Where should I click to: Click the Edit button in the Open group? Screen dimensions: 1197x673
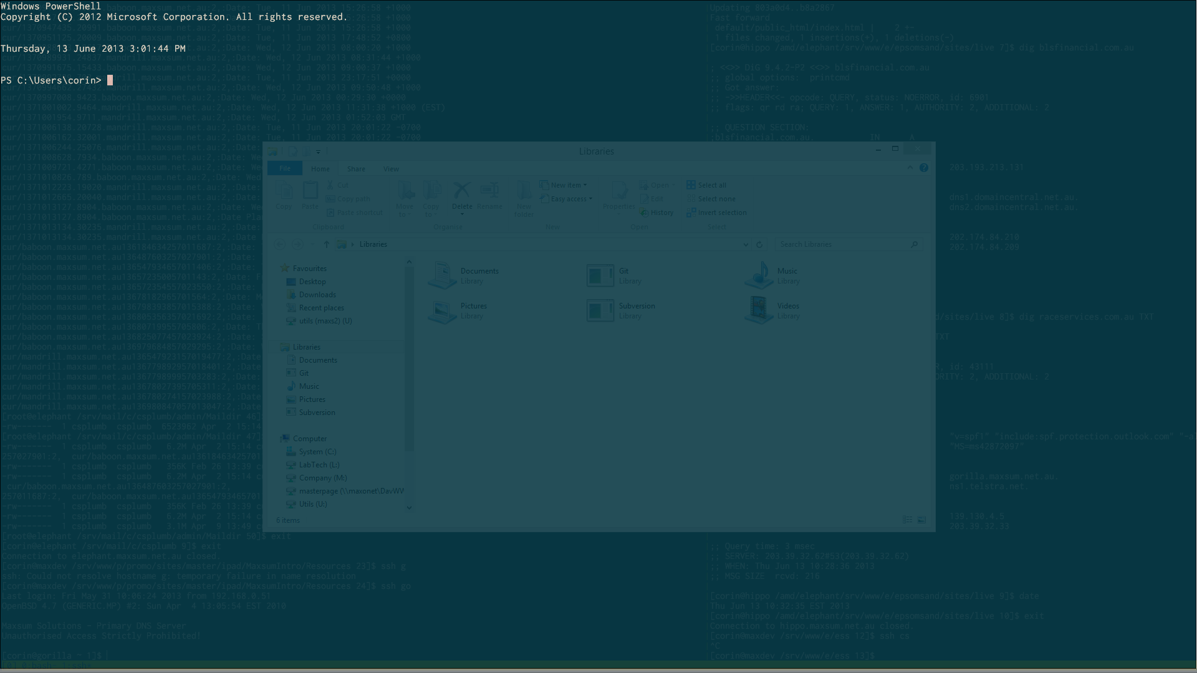click(x=651, y=199)
